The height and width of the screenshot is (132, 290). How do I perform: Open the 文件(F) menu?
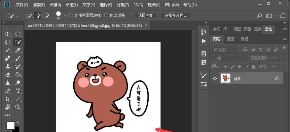(x=22, y=5)
